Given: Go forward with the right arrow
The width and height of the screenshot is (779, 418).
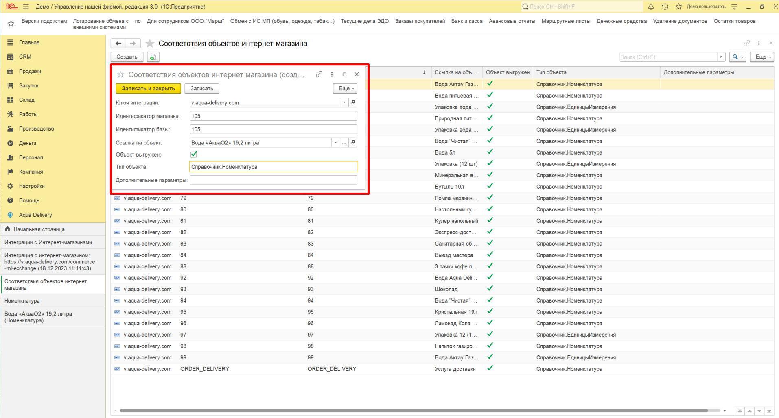Looking at the screenshot, I should 133,44.
